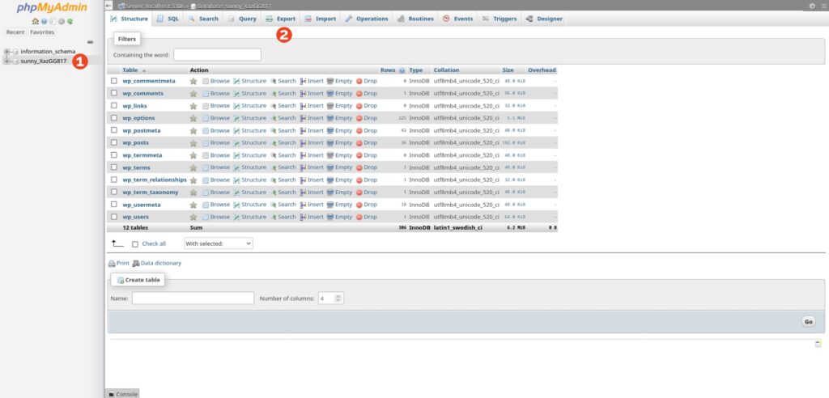
Task: Click the Drop icon for wp_comments
Action: (x=359, y=94)
